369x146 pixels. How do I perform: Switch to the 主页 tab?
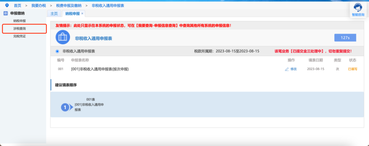pyautogui.click(x=54, y=14)
